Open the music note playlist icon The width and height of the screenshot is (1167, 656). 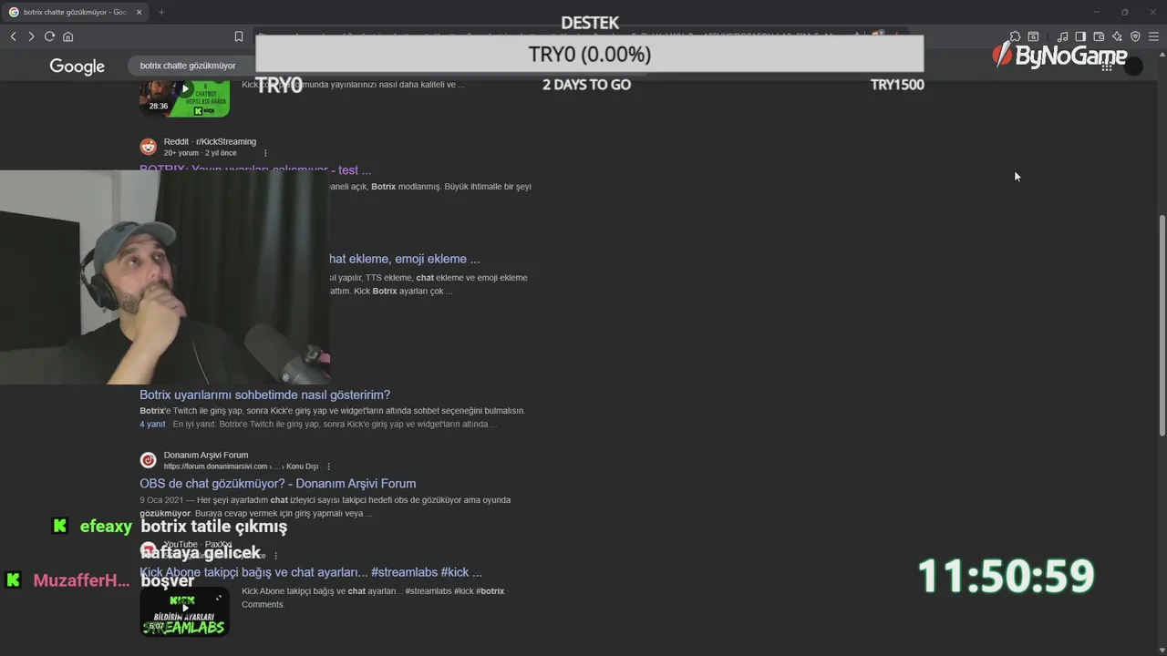coord(1062,36)
